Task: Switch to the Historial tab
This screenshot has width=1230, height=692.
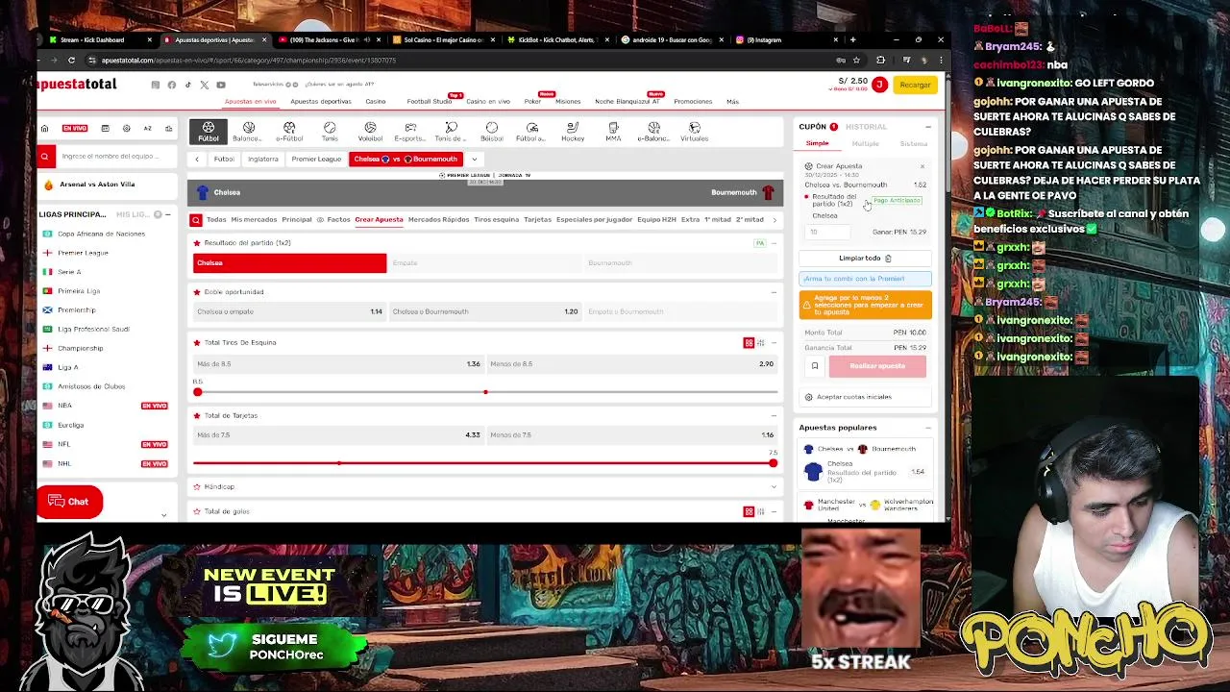Action: tap(866, 127)
